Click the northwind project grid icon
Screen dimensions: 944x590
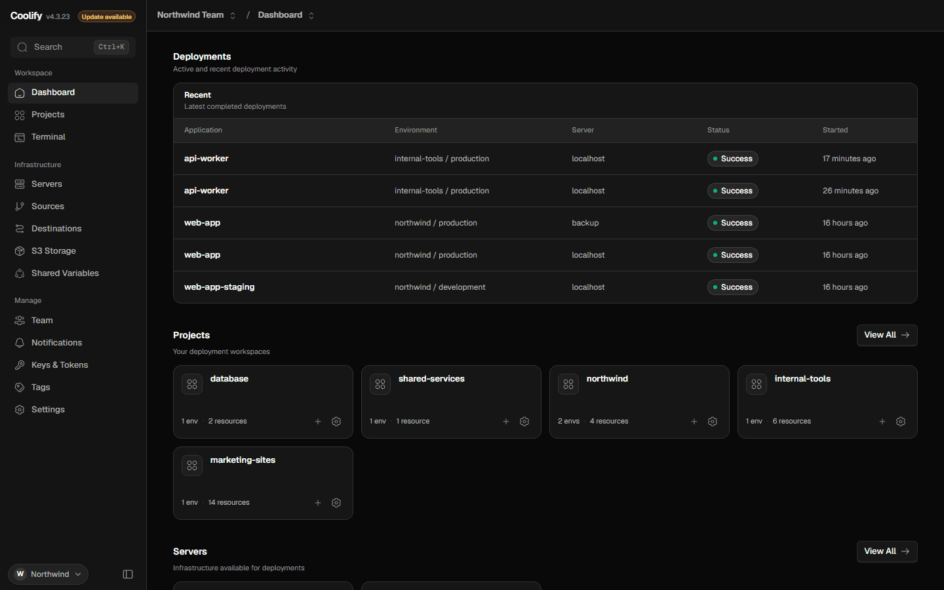(x=568, y=384)
